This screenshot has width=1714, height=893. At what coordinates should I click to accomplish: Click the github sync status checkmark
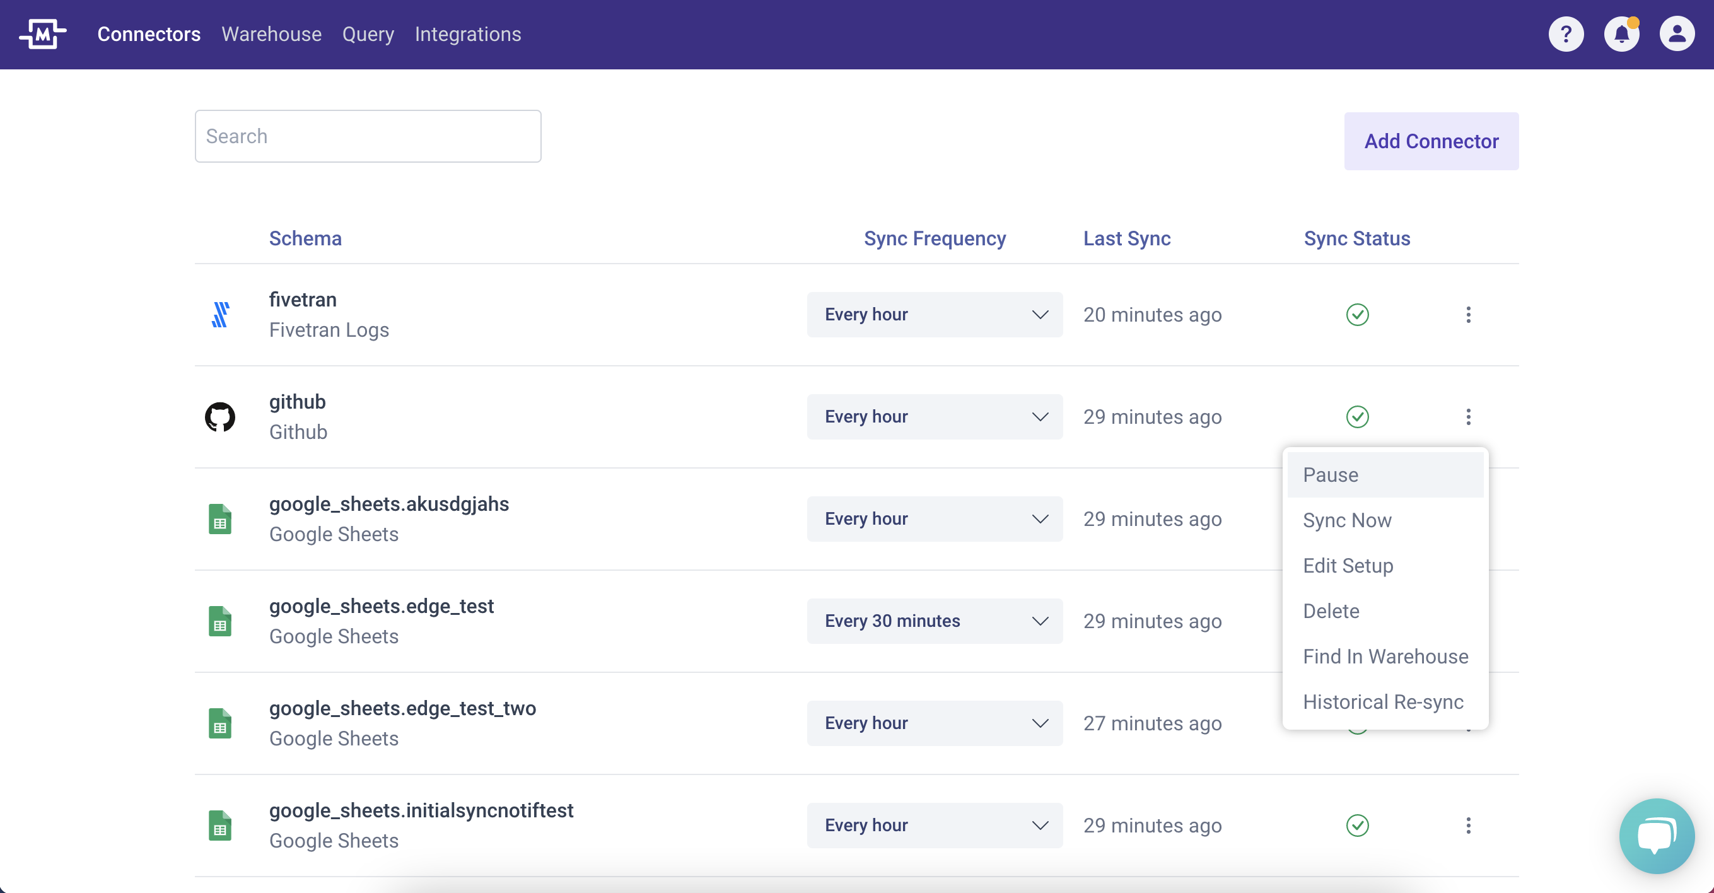pyautogui.click(x=1357, y=417)
